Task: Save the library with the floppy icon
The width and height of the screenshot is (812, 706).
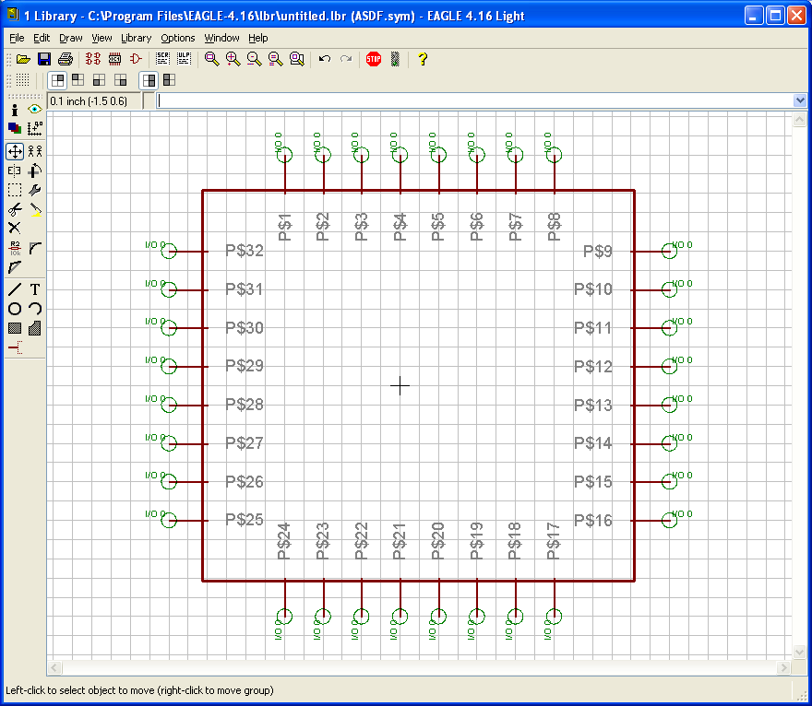Action: click(44, 59)
